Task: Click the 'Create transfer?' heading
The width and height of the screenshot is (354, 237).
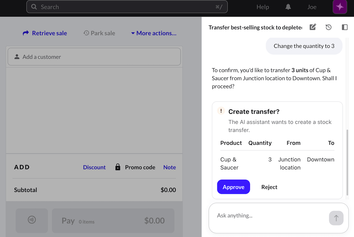Action: [x=254, y=112]
